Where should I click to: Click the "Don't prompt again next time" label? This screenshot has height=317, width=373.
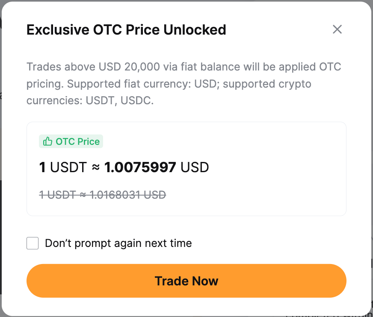[118, 244]
